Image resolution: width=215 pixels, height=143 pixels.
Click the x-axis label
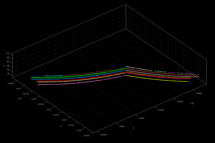[x=61, y=126]
